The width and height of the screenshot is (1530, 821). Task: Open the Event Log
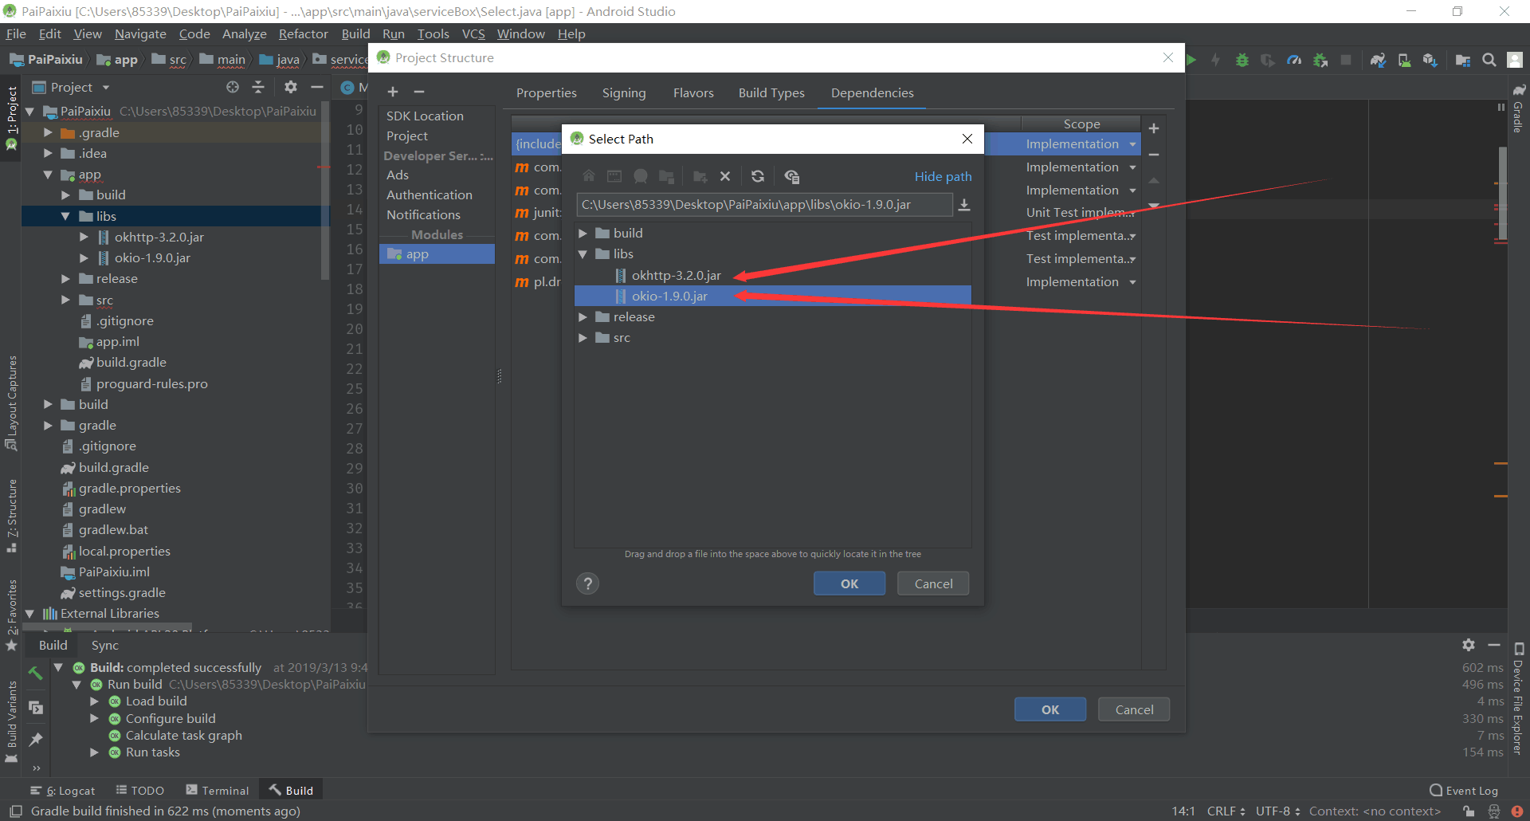pos(1464,791)
